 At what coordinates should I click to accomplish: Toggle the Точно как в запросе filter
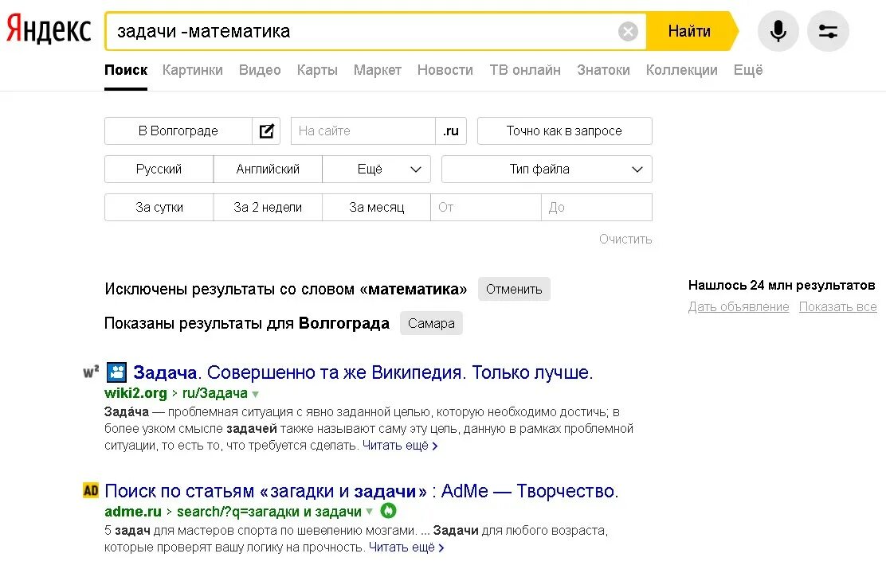coord(563,131)
